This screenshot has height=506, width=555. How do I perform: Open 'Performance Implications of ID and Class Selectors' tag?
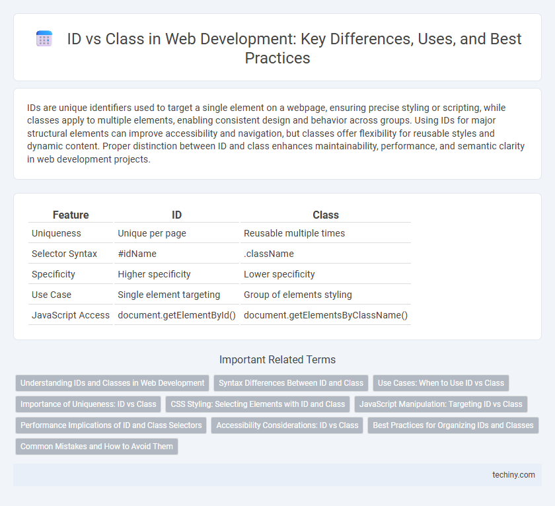pos(111,425)
